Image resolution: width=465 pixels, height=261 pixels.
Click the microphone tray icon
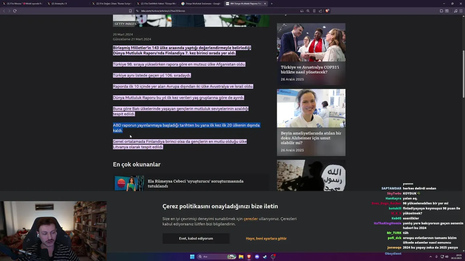click(436, 257)
